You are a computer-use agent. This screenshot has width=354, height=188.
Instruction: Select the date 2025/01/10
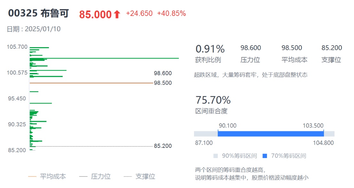[x=43, y=29]
